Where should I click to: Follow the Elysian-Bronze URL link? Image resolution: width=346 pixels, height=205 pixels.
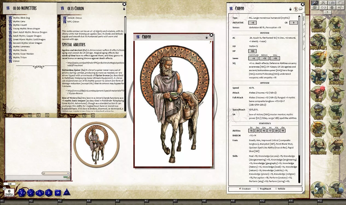(x=96, y=92)
